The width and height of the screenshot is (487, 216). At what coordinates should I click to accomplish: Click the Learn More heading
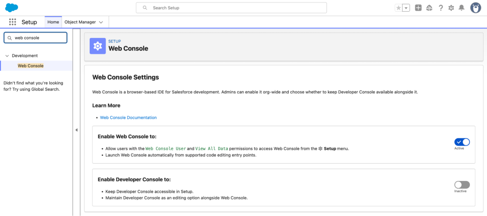pyautogui.click(x=106, y=105)
